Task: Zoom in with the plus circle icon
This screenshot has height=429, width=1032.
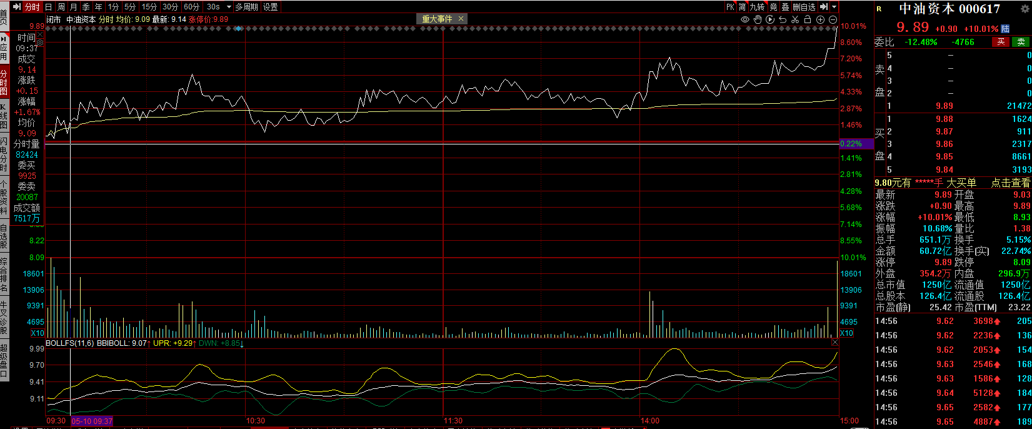Action: (x=820, y=19)
